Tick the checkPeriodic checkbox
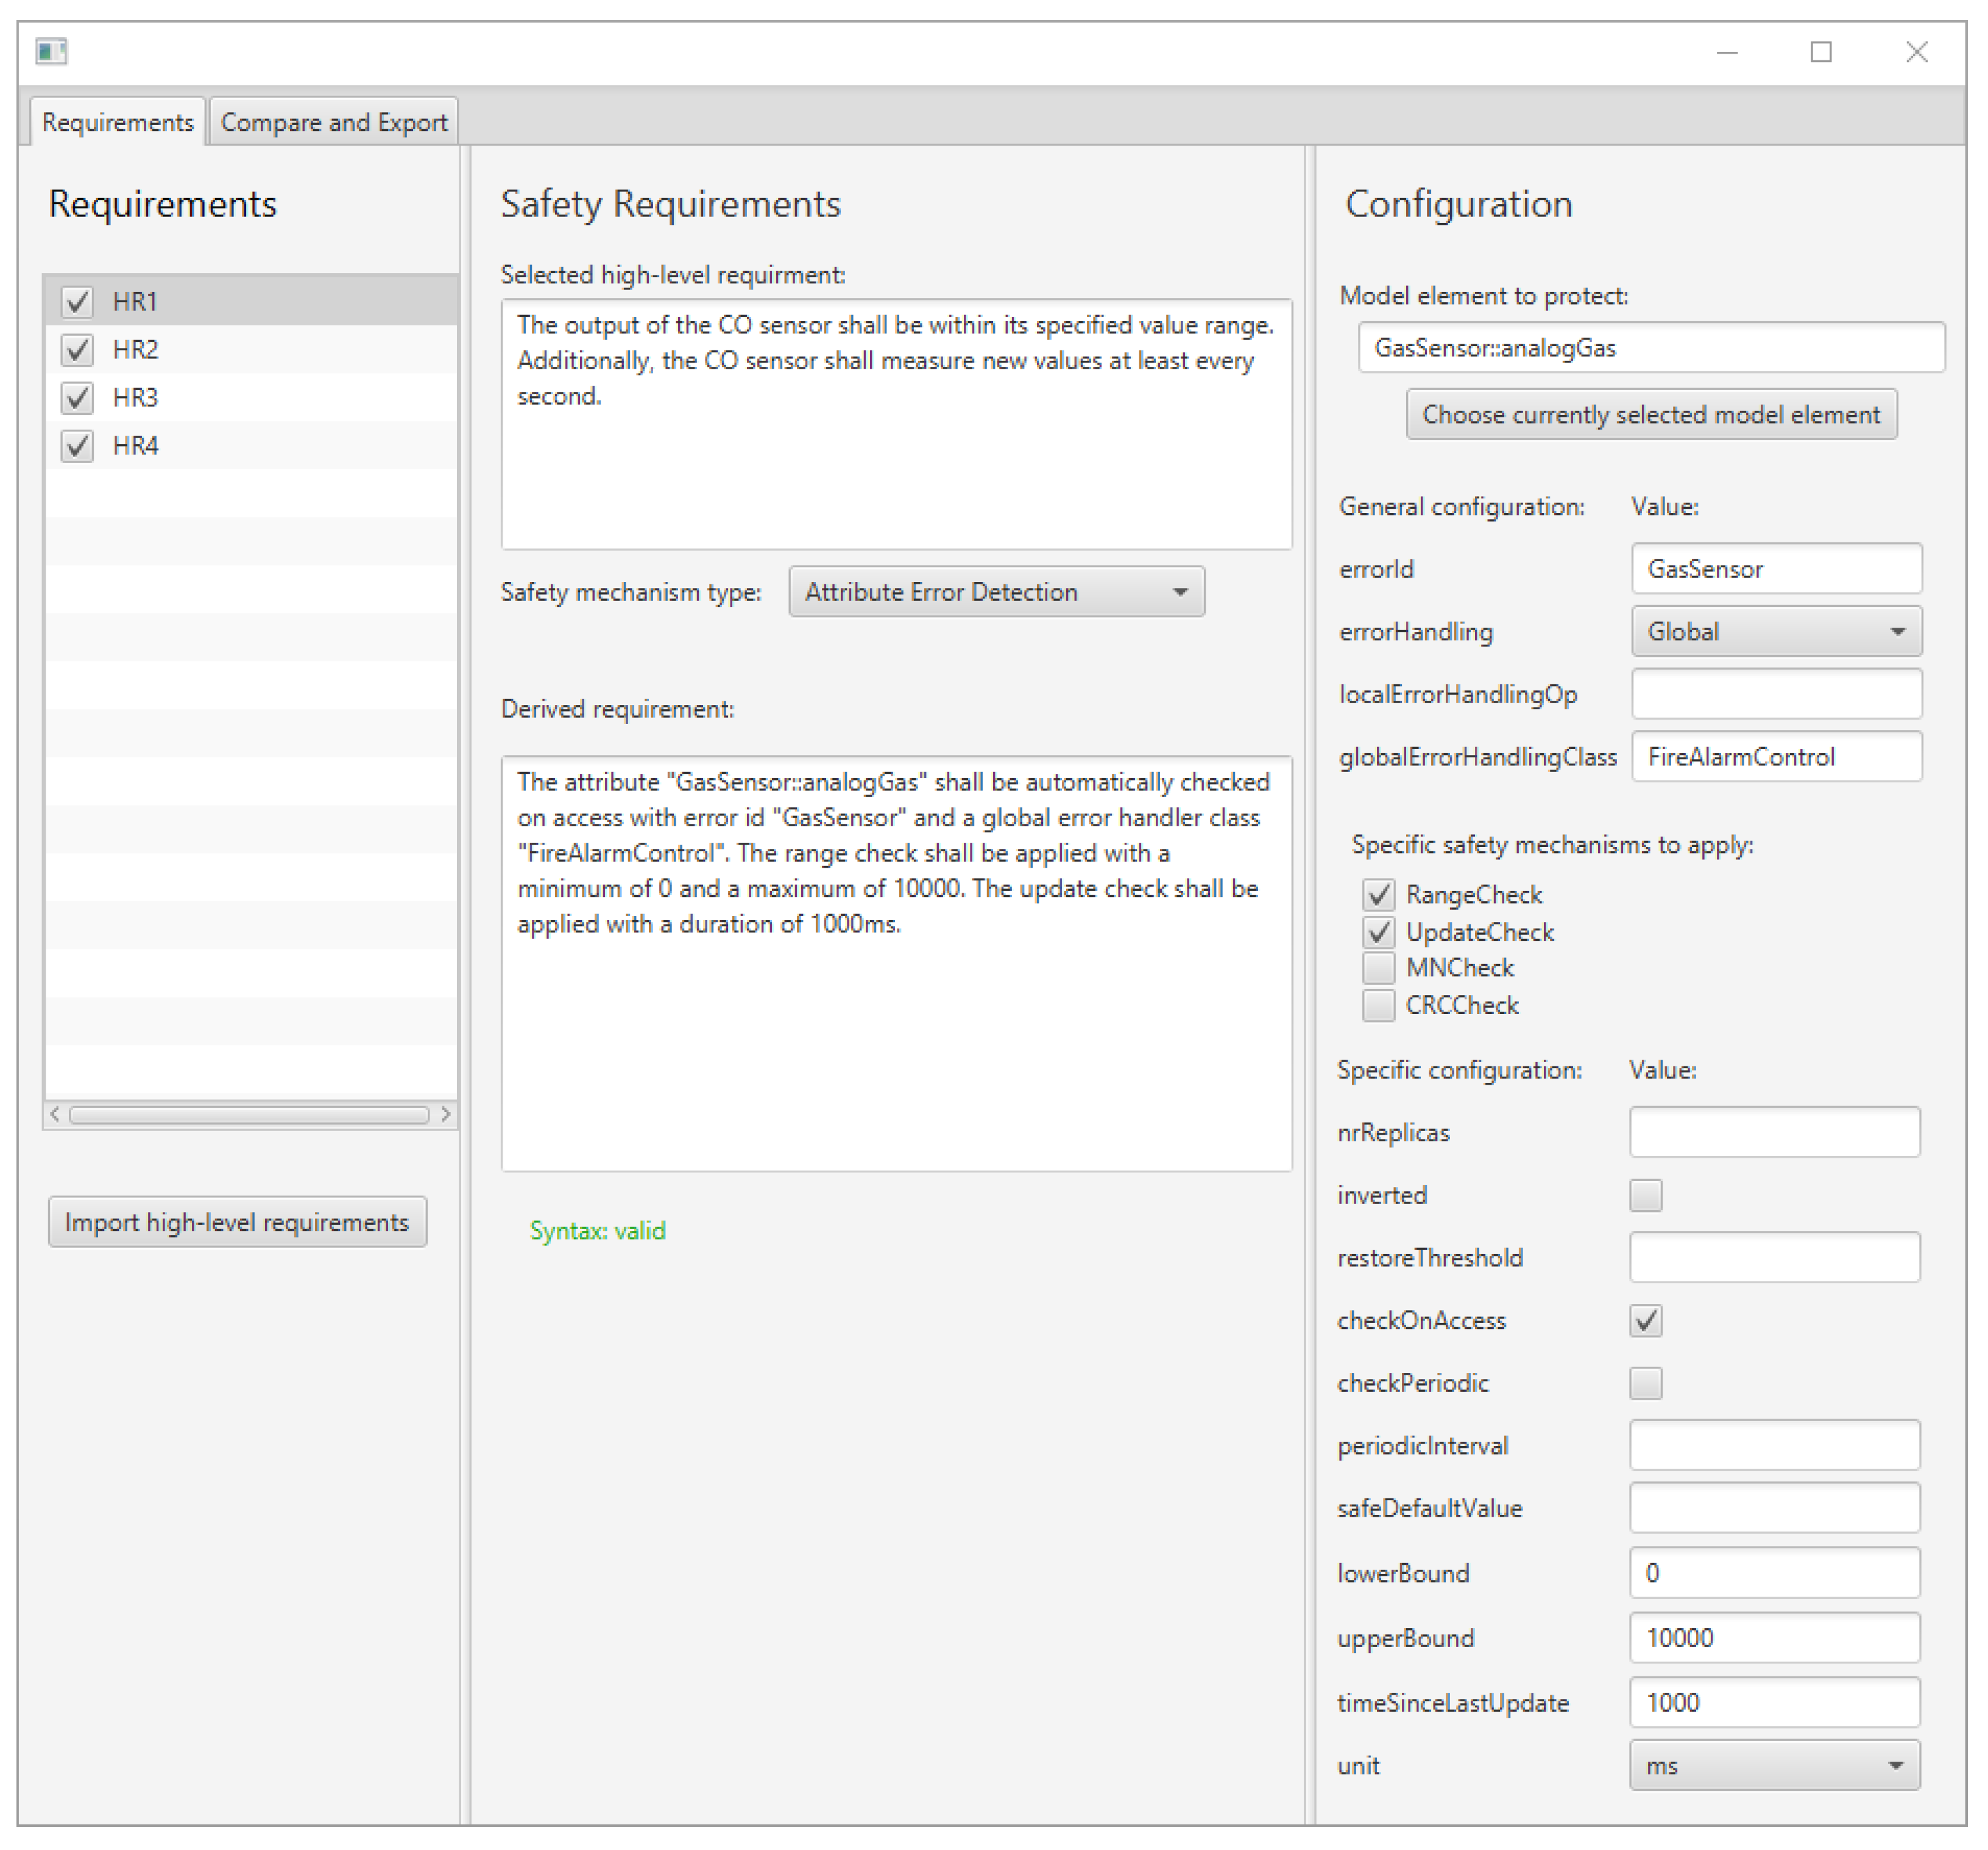1988x1850 pixels. [1645, 1383]
